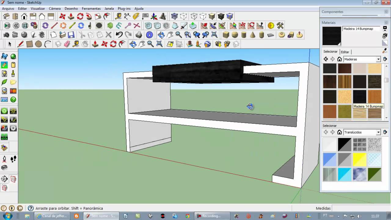Choose the Protractor tool
The height and width of the screenshot is (220, 391).
(x=136, y=16)
